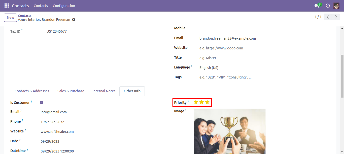Image resolution: width=344 pixels, height=154 pixels.
Task: Show help tooltip for Language
Action: [x=192, y=66]
